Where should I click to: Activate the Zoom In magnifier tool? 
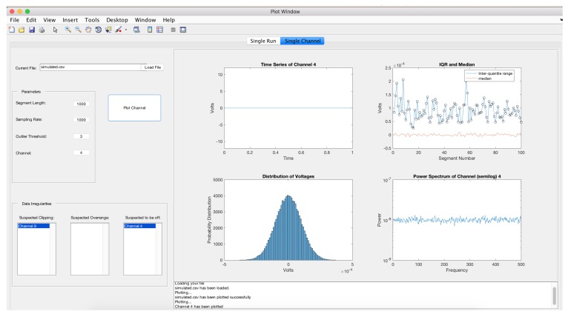click(67, 30)
